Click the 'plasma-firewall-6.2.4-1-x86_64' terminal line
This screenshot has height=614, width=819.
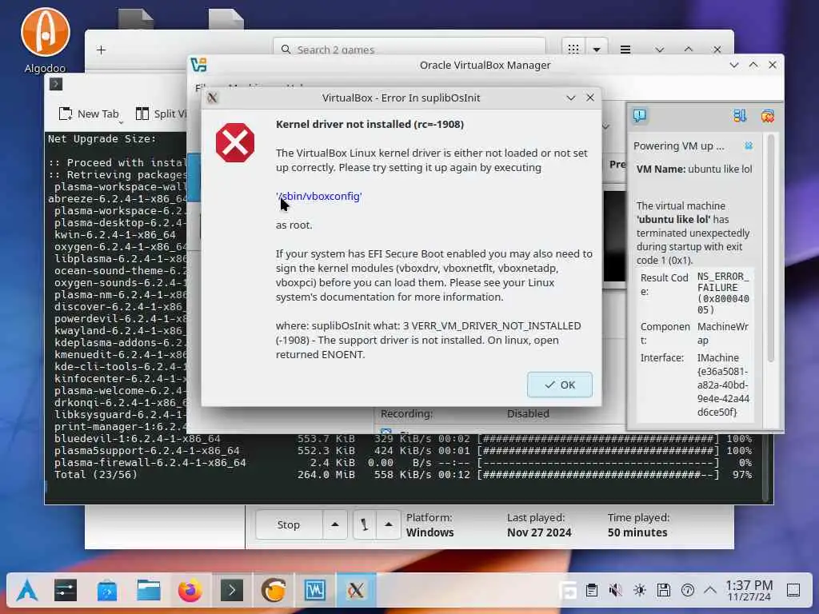403,463
